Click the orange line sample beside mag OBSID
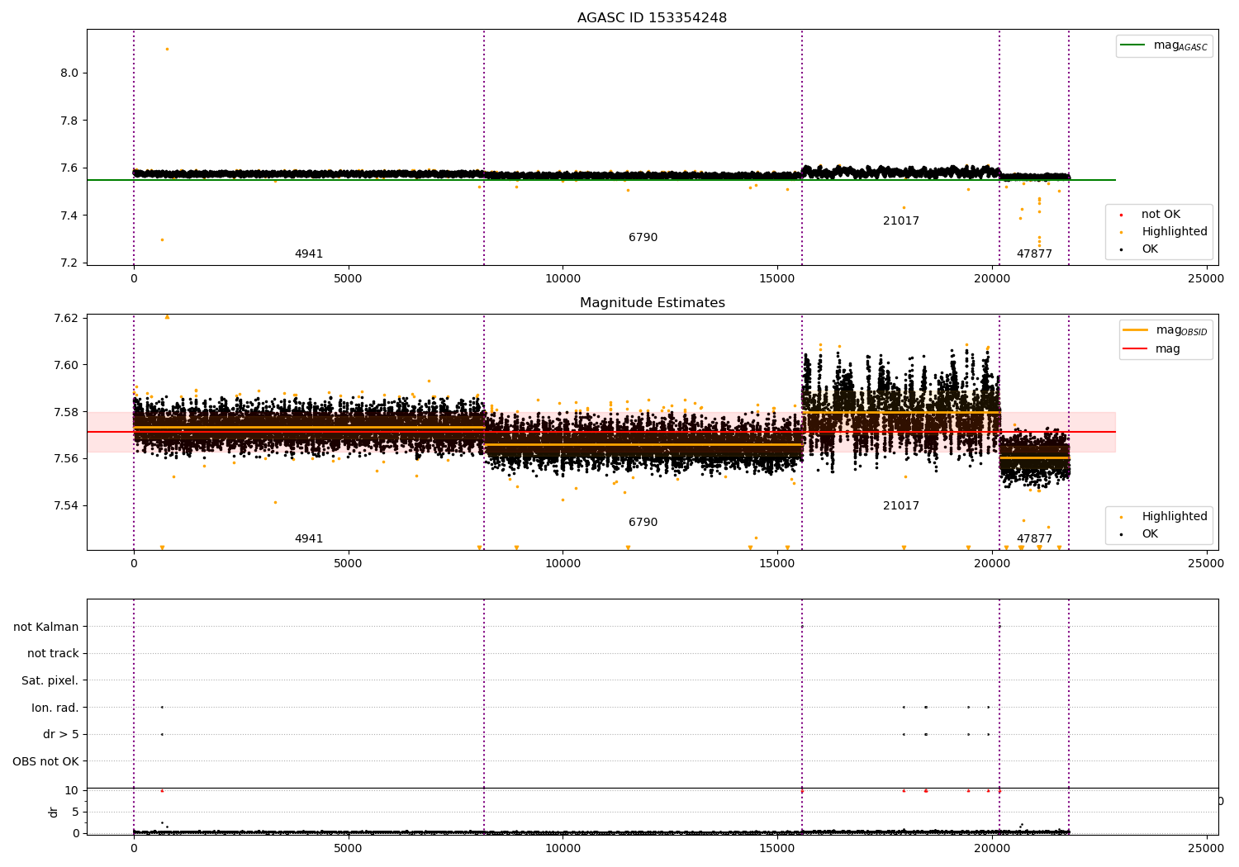The width and height of the screenshot is (1239, 867). tap(1136, 330)
